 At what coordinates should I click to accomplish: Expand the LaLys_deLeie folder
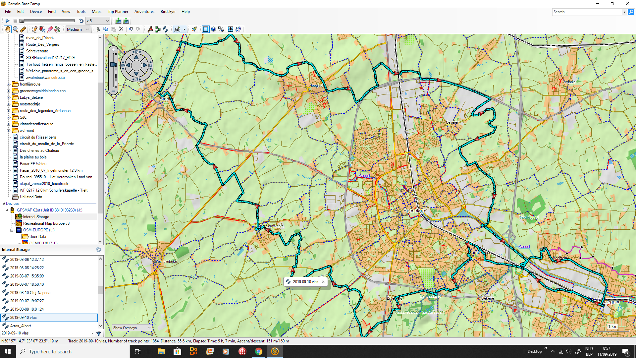(x=9, y=97)
